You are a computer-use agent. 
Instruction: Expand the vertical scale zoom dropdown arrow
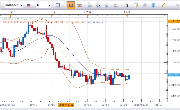tap(121, 5)
